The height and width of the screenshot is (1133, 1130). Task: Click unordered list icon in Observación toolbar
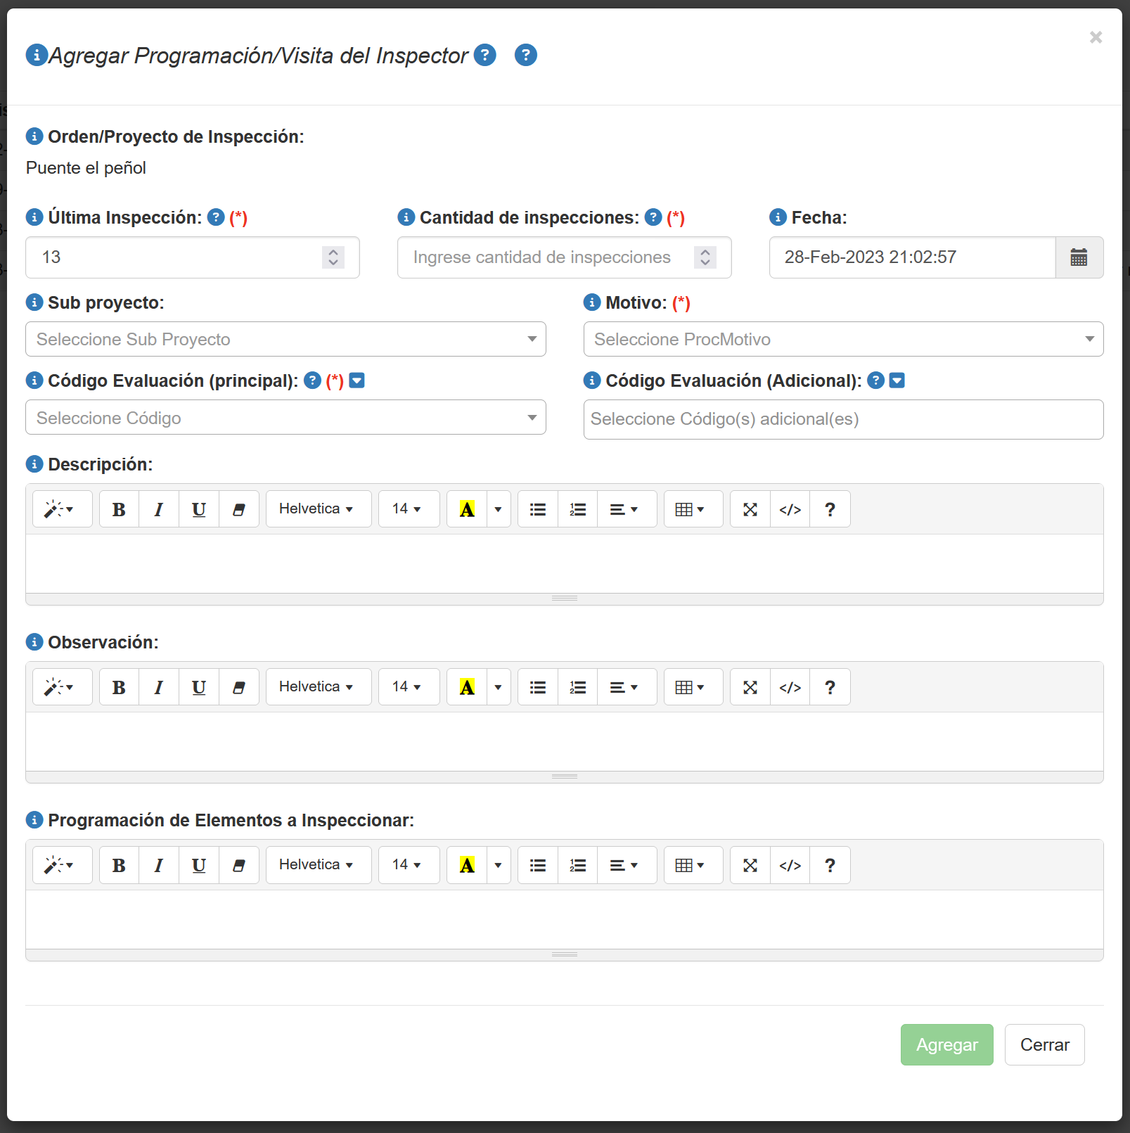pos(538,687)
